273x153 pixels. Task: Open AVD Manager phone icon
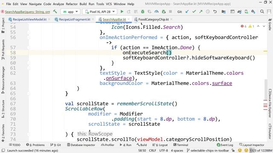(x=247, y=11)
